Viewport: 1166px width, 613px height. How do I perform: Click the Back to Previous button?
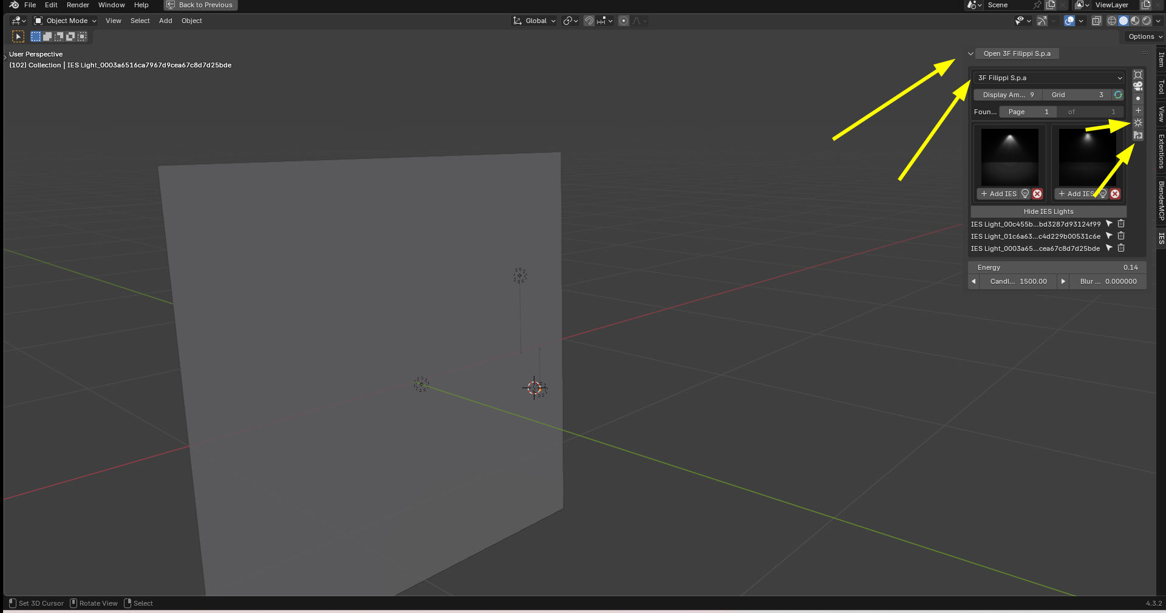(x=200, y=5)
